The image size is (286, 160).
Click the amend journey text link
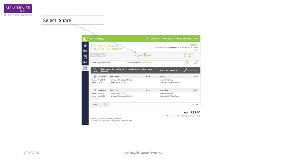tap(193, 70)
